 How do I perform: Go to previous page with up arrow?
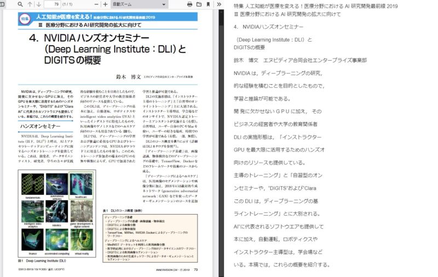[x=30, y=4]
